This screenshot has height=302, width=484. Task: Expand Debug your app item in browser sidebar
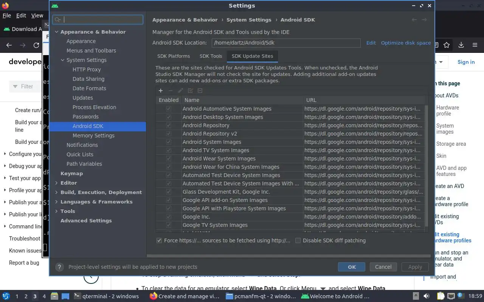click(5, 166)
